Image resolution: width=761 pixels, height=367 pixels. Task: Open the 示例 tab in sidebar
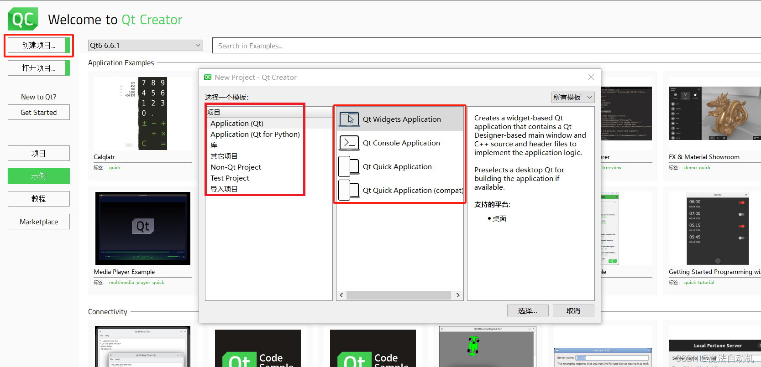[39, 176]
